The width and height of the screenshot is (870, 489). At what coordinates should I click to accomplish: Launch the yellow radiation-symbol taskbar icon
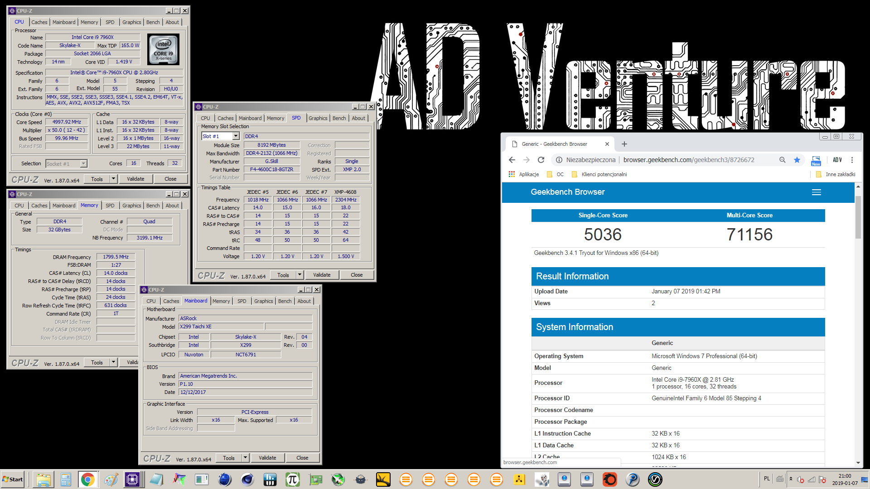(519, 479)
